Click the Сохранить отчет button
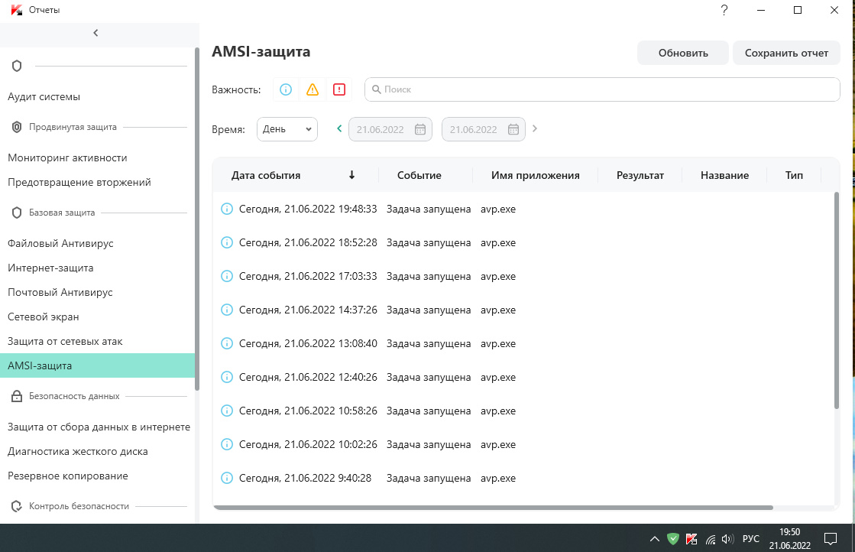Image resolution: width=855 pixels, height=552 pixels. pyautogui.click(x=786, y=53)
